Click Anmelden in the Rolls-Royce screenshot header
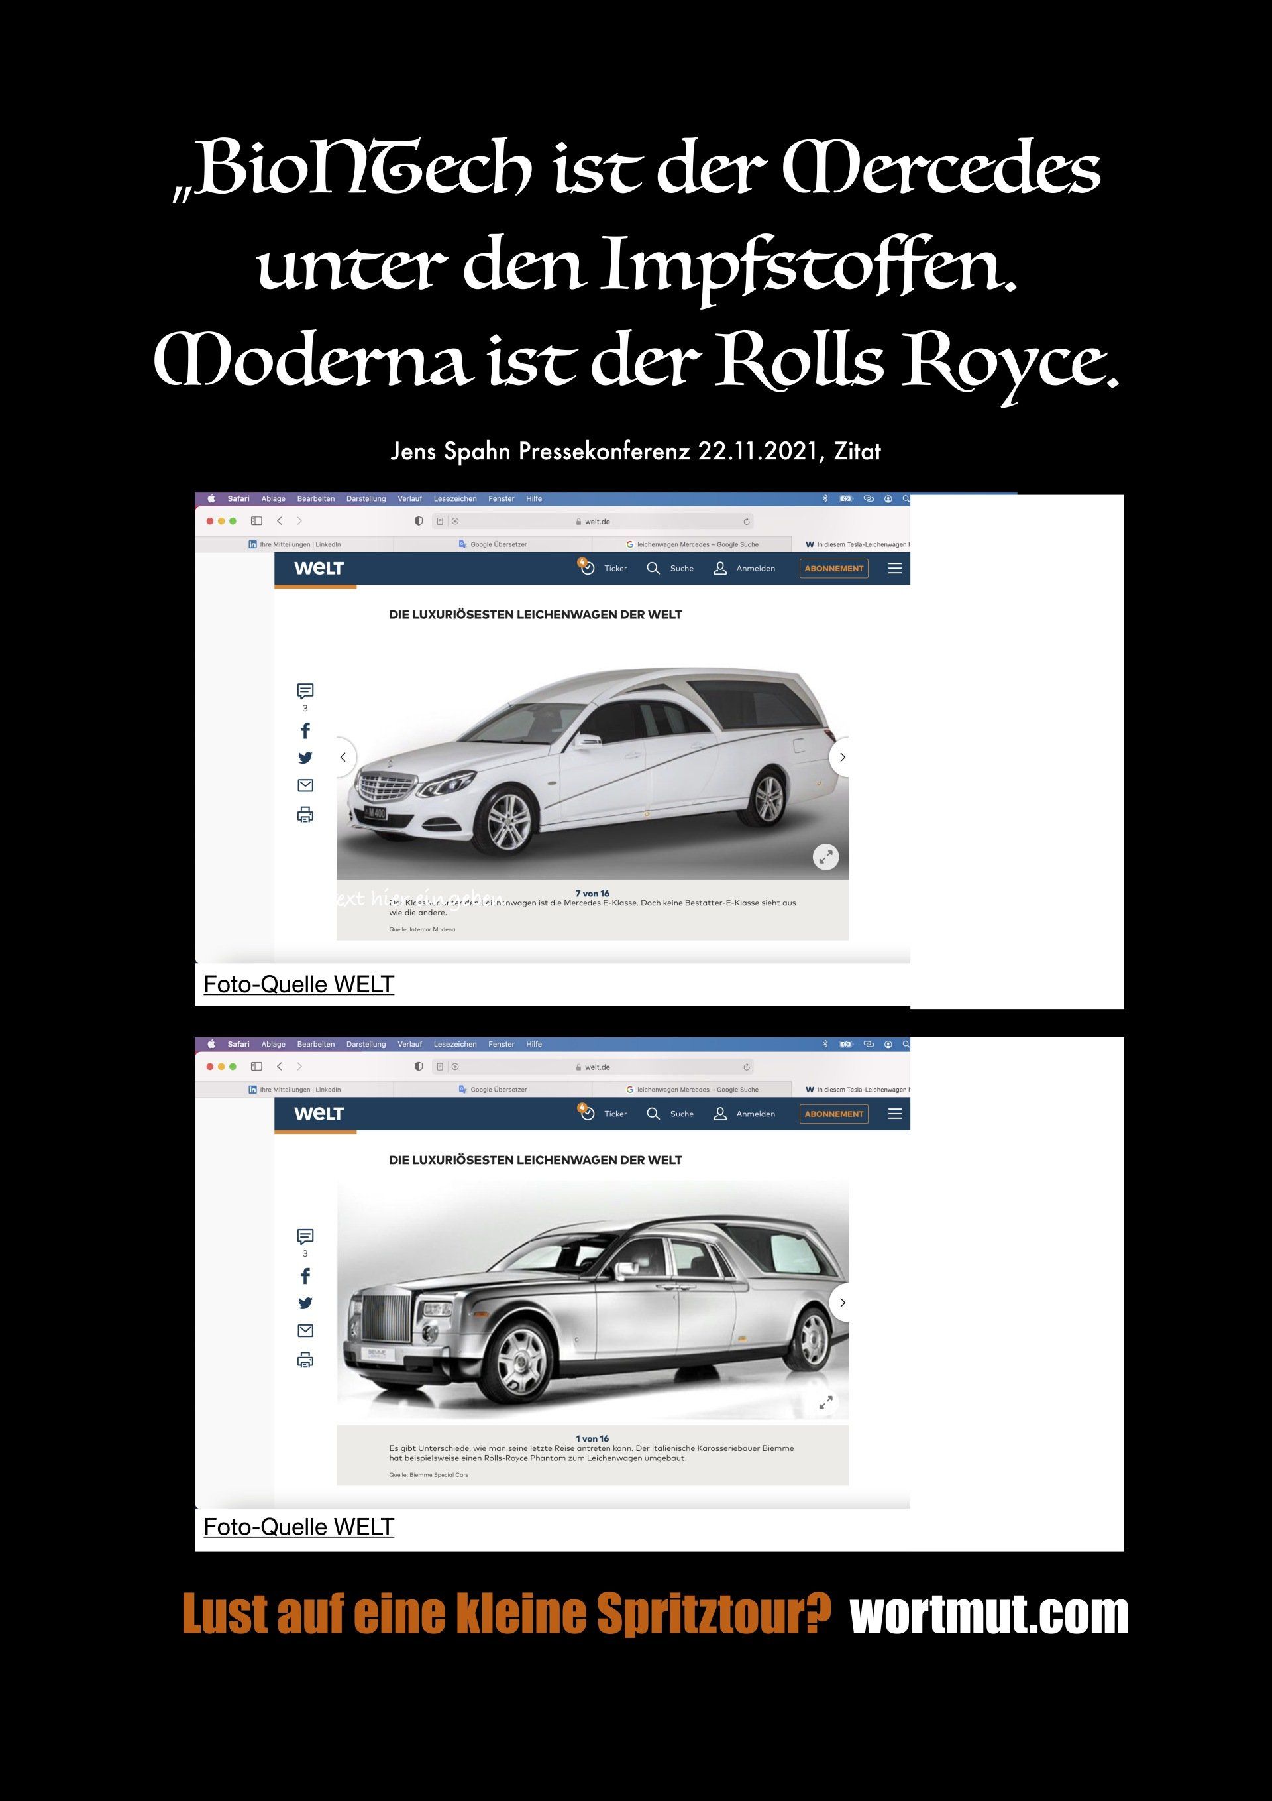This screenshot has height=1801, width=1272. pos(744,1113)
